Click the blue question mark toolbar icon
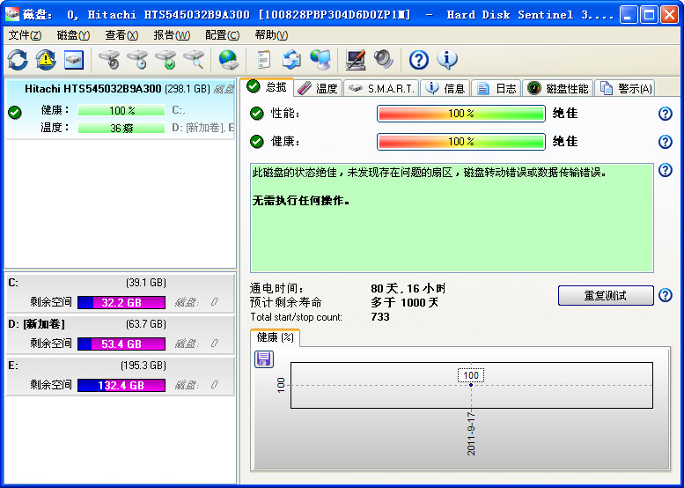 [419, 60]
